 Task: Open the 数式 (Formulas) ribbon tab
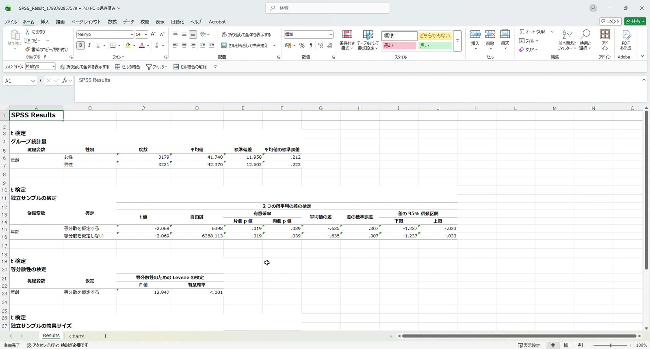[x=112, y=22]
